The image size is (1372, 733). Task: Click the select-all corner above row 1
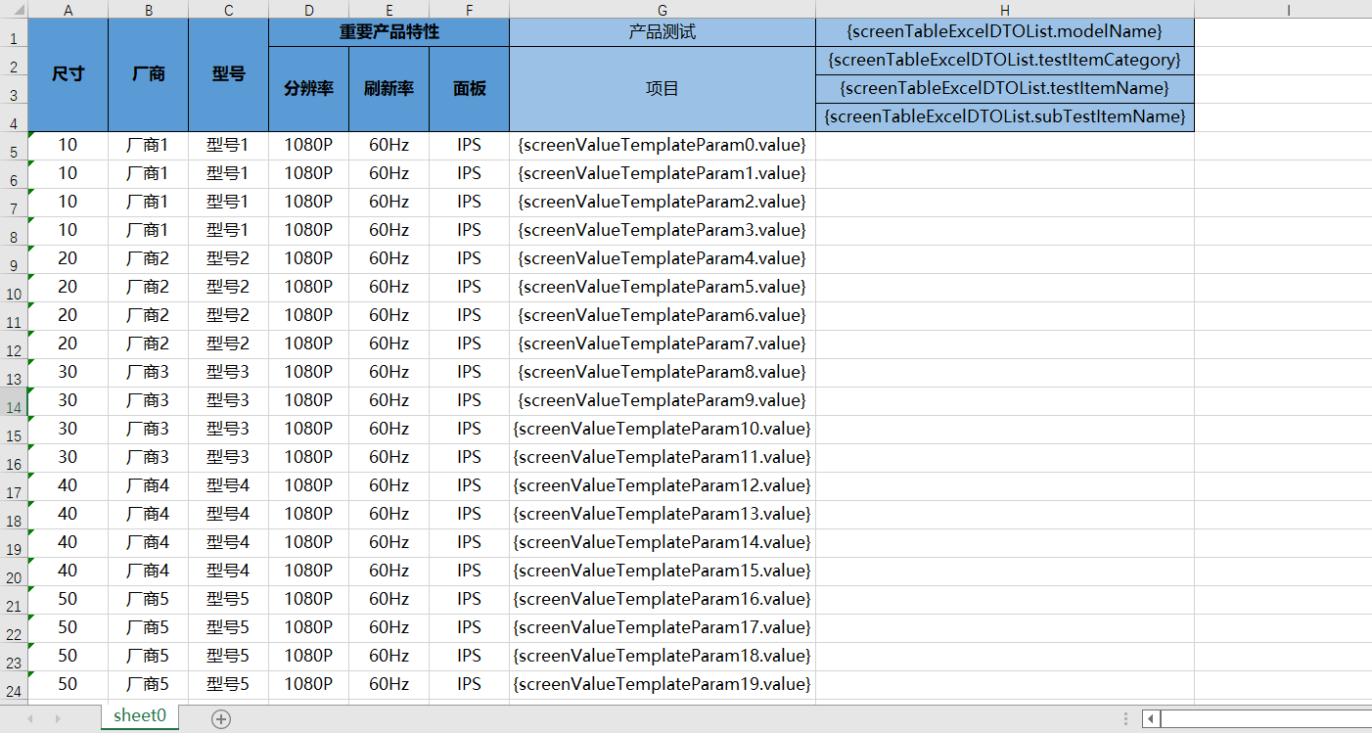[14, 10]
